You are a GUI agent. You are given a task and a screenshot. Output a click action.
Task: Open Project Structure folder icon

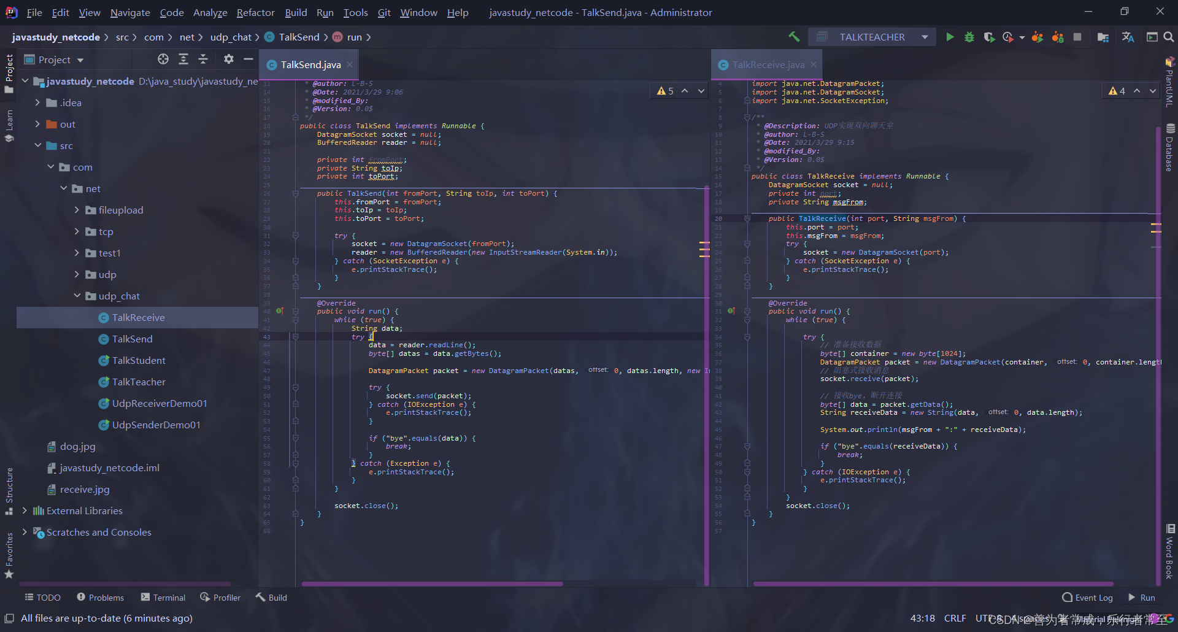tap(1103, 37)
